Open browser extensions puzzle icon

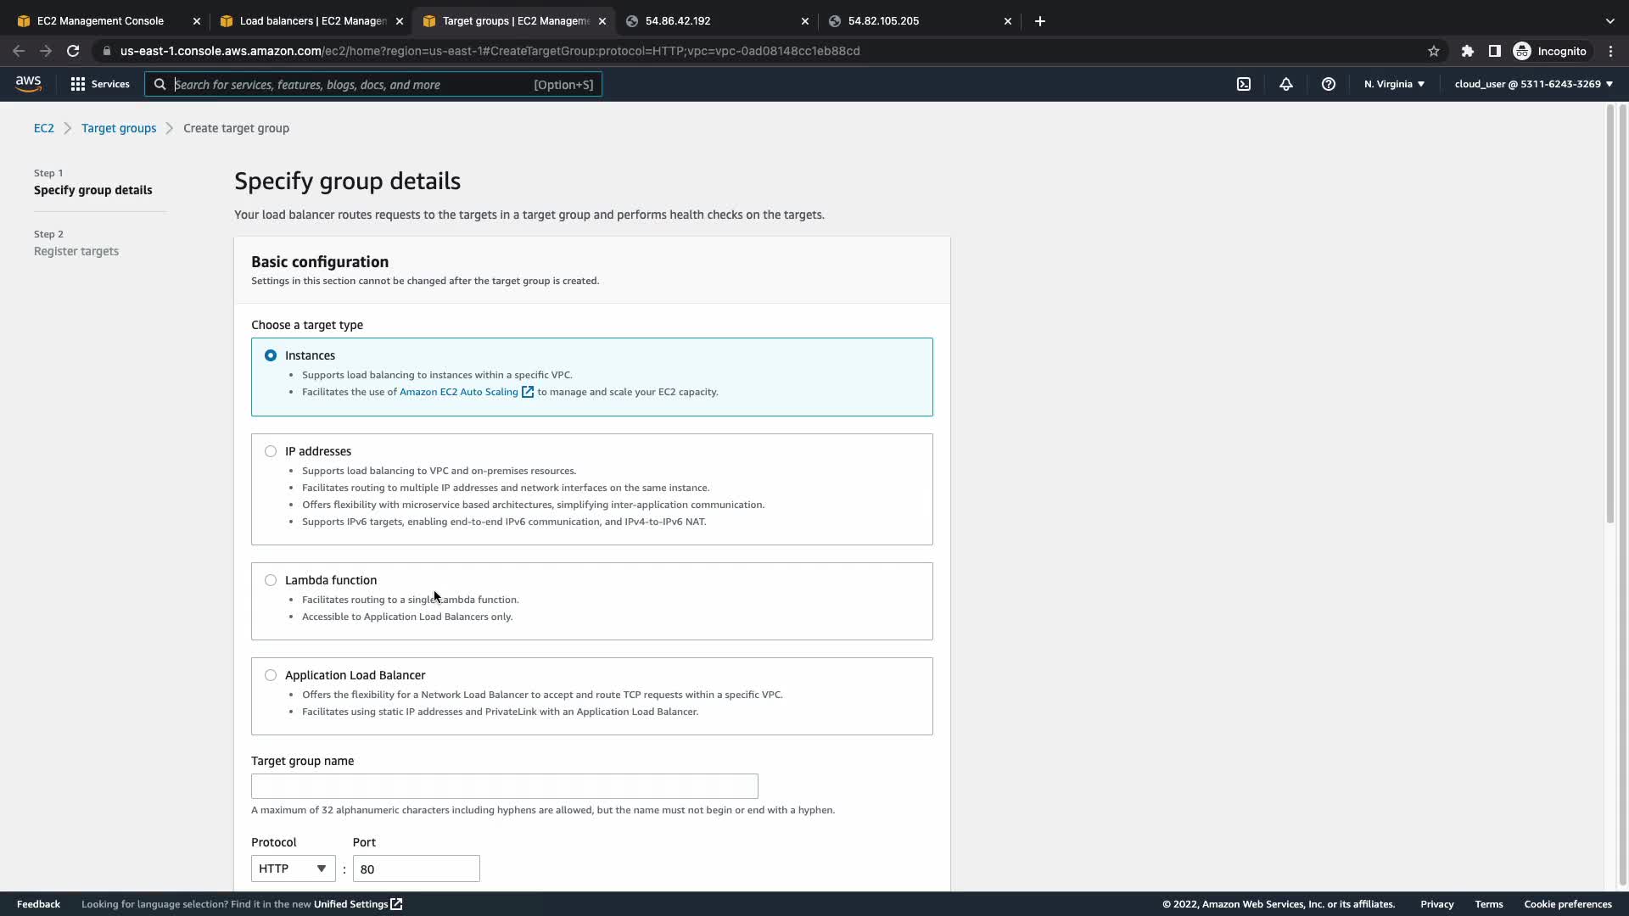pos(1467,51)
